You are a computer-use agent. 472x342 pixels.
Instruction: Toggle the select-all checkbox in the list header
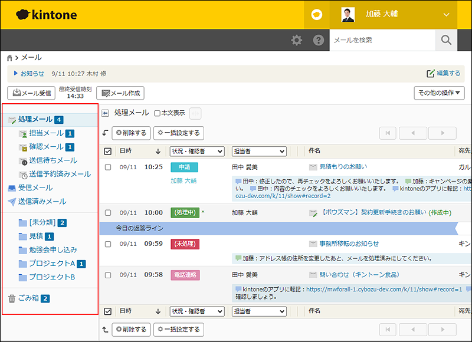(x=109, y=151)
